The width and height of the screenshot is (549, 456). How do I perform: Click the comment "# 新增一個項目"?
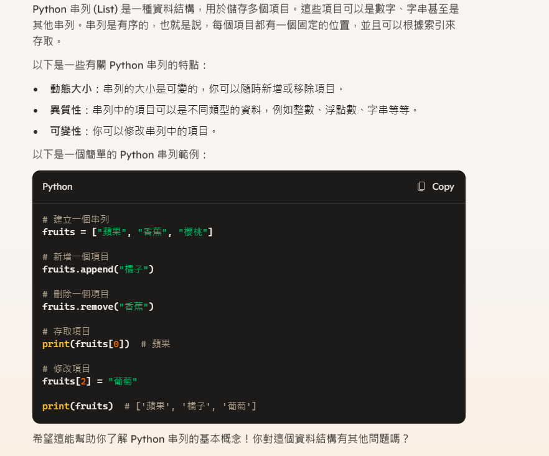tap(75, 257)
